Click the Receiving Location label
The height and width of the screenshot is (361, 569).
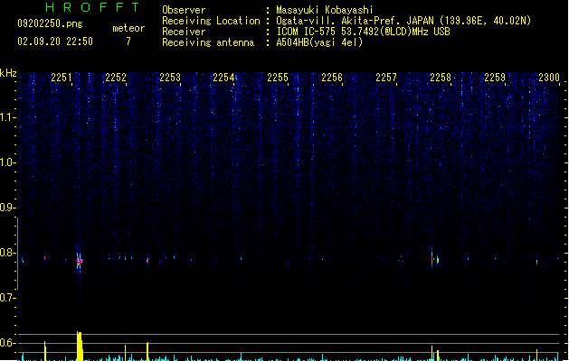211,21
